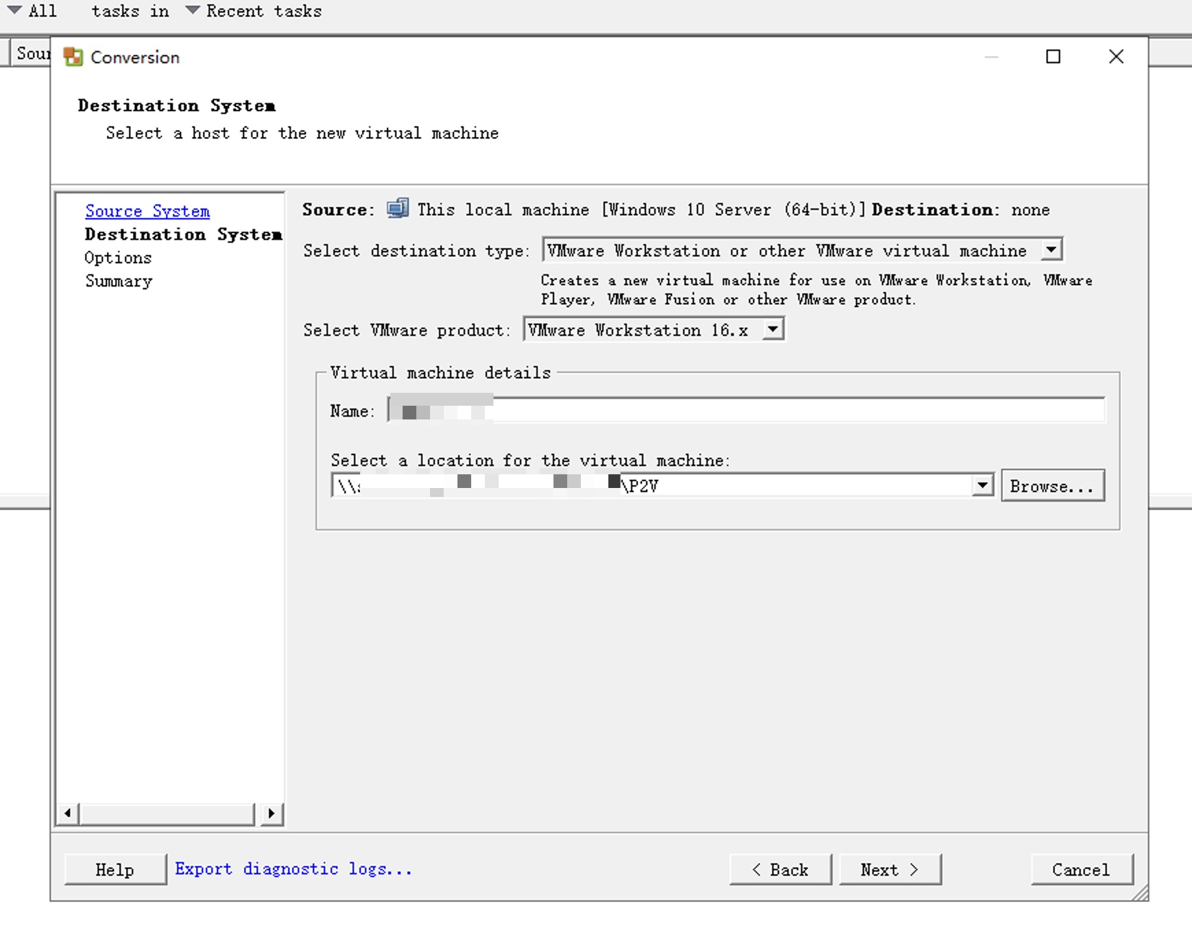1192x928 pixels.
Task: Select Summary step in wizard sidebar
Action: pyautogui.click(x=119, y=281)
